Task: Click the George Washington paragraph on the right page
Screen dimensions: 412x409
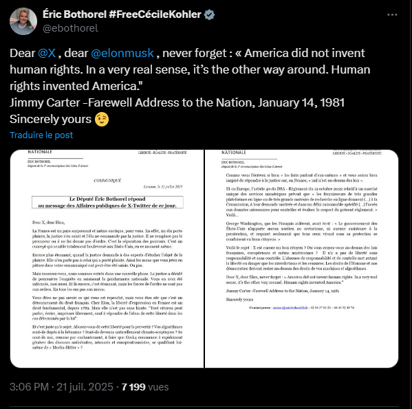Action: (x=302, y=231)
